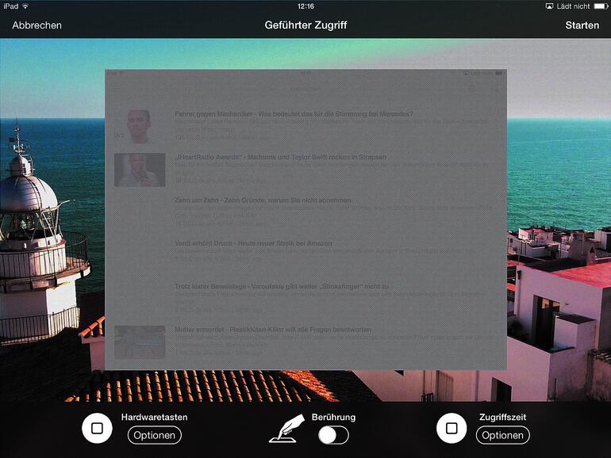Open Optionen under Hardwaretasten
This screenshot has height=458, width=611.
[154, 435]
